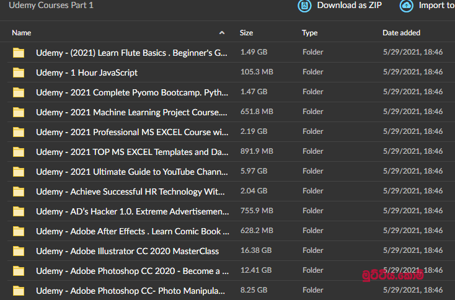
Task: Open 'Udemy - 2021 Ultimate Guide to YouTube' name
Action: pyautogui.click(x=132, y=172)
